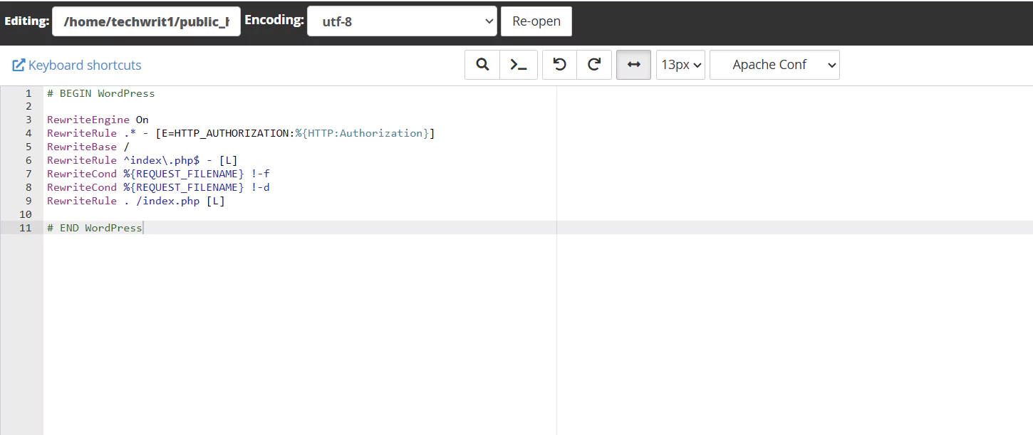Open the search tool with the magnifier icon
Image resolution: width=1033 pixels, height=435 pixels.
coord(482,65)
